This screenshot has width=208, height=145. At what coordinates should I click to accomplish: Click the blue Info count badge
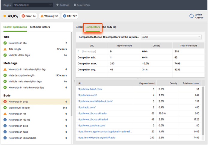[70, 16]
